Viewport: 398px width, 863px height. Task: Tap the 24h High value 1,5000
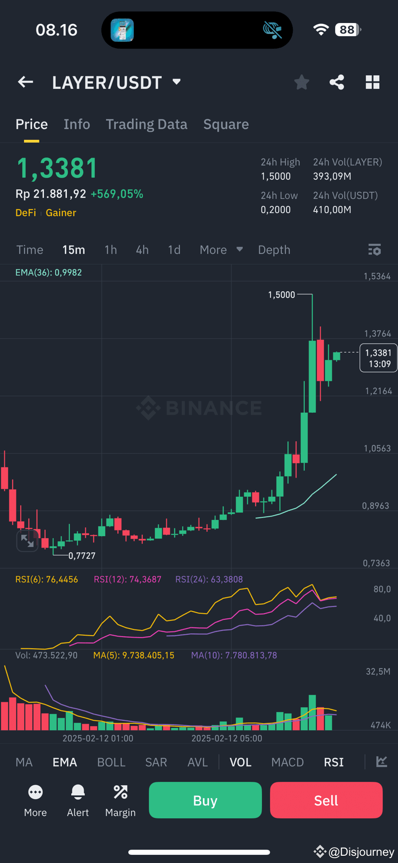pos(276,176)
